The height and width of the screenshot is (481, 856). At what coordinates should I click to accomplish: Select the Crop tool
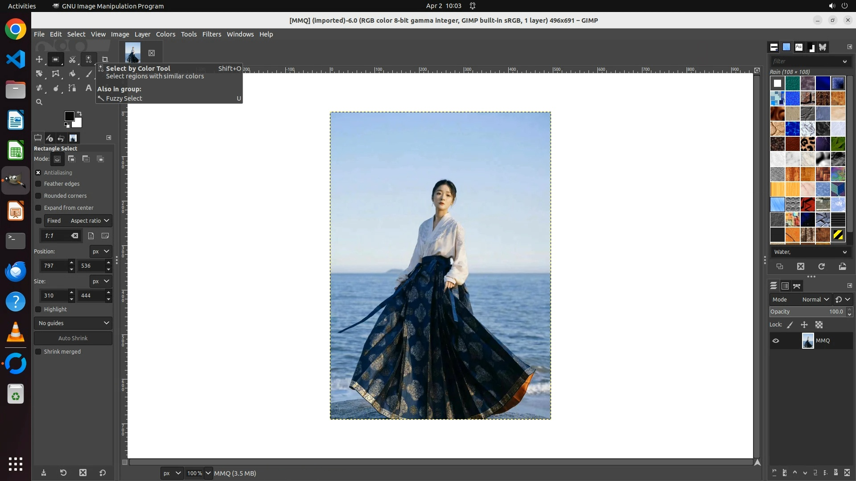tap(105, 59)
